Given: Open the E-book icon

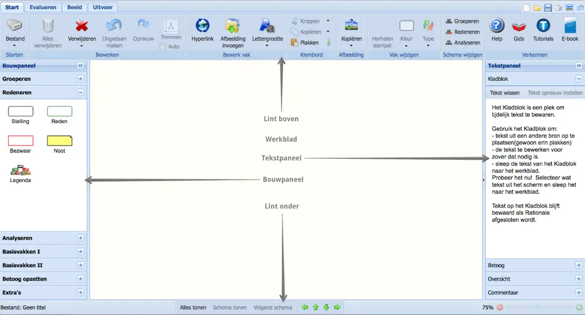Looking at the screenshot, I should pyautogui.click(x=570, y=26).
